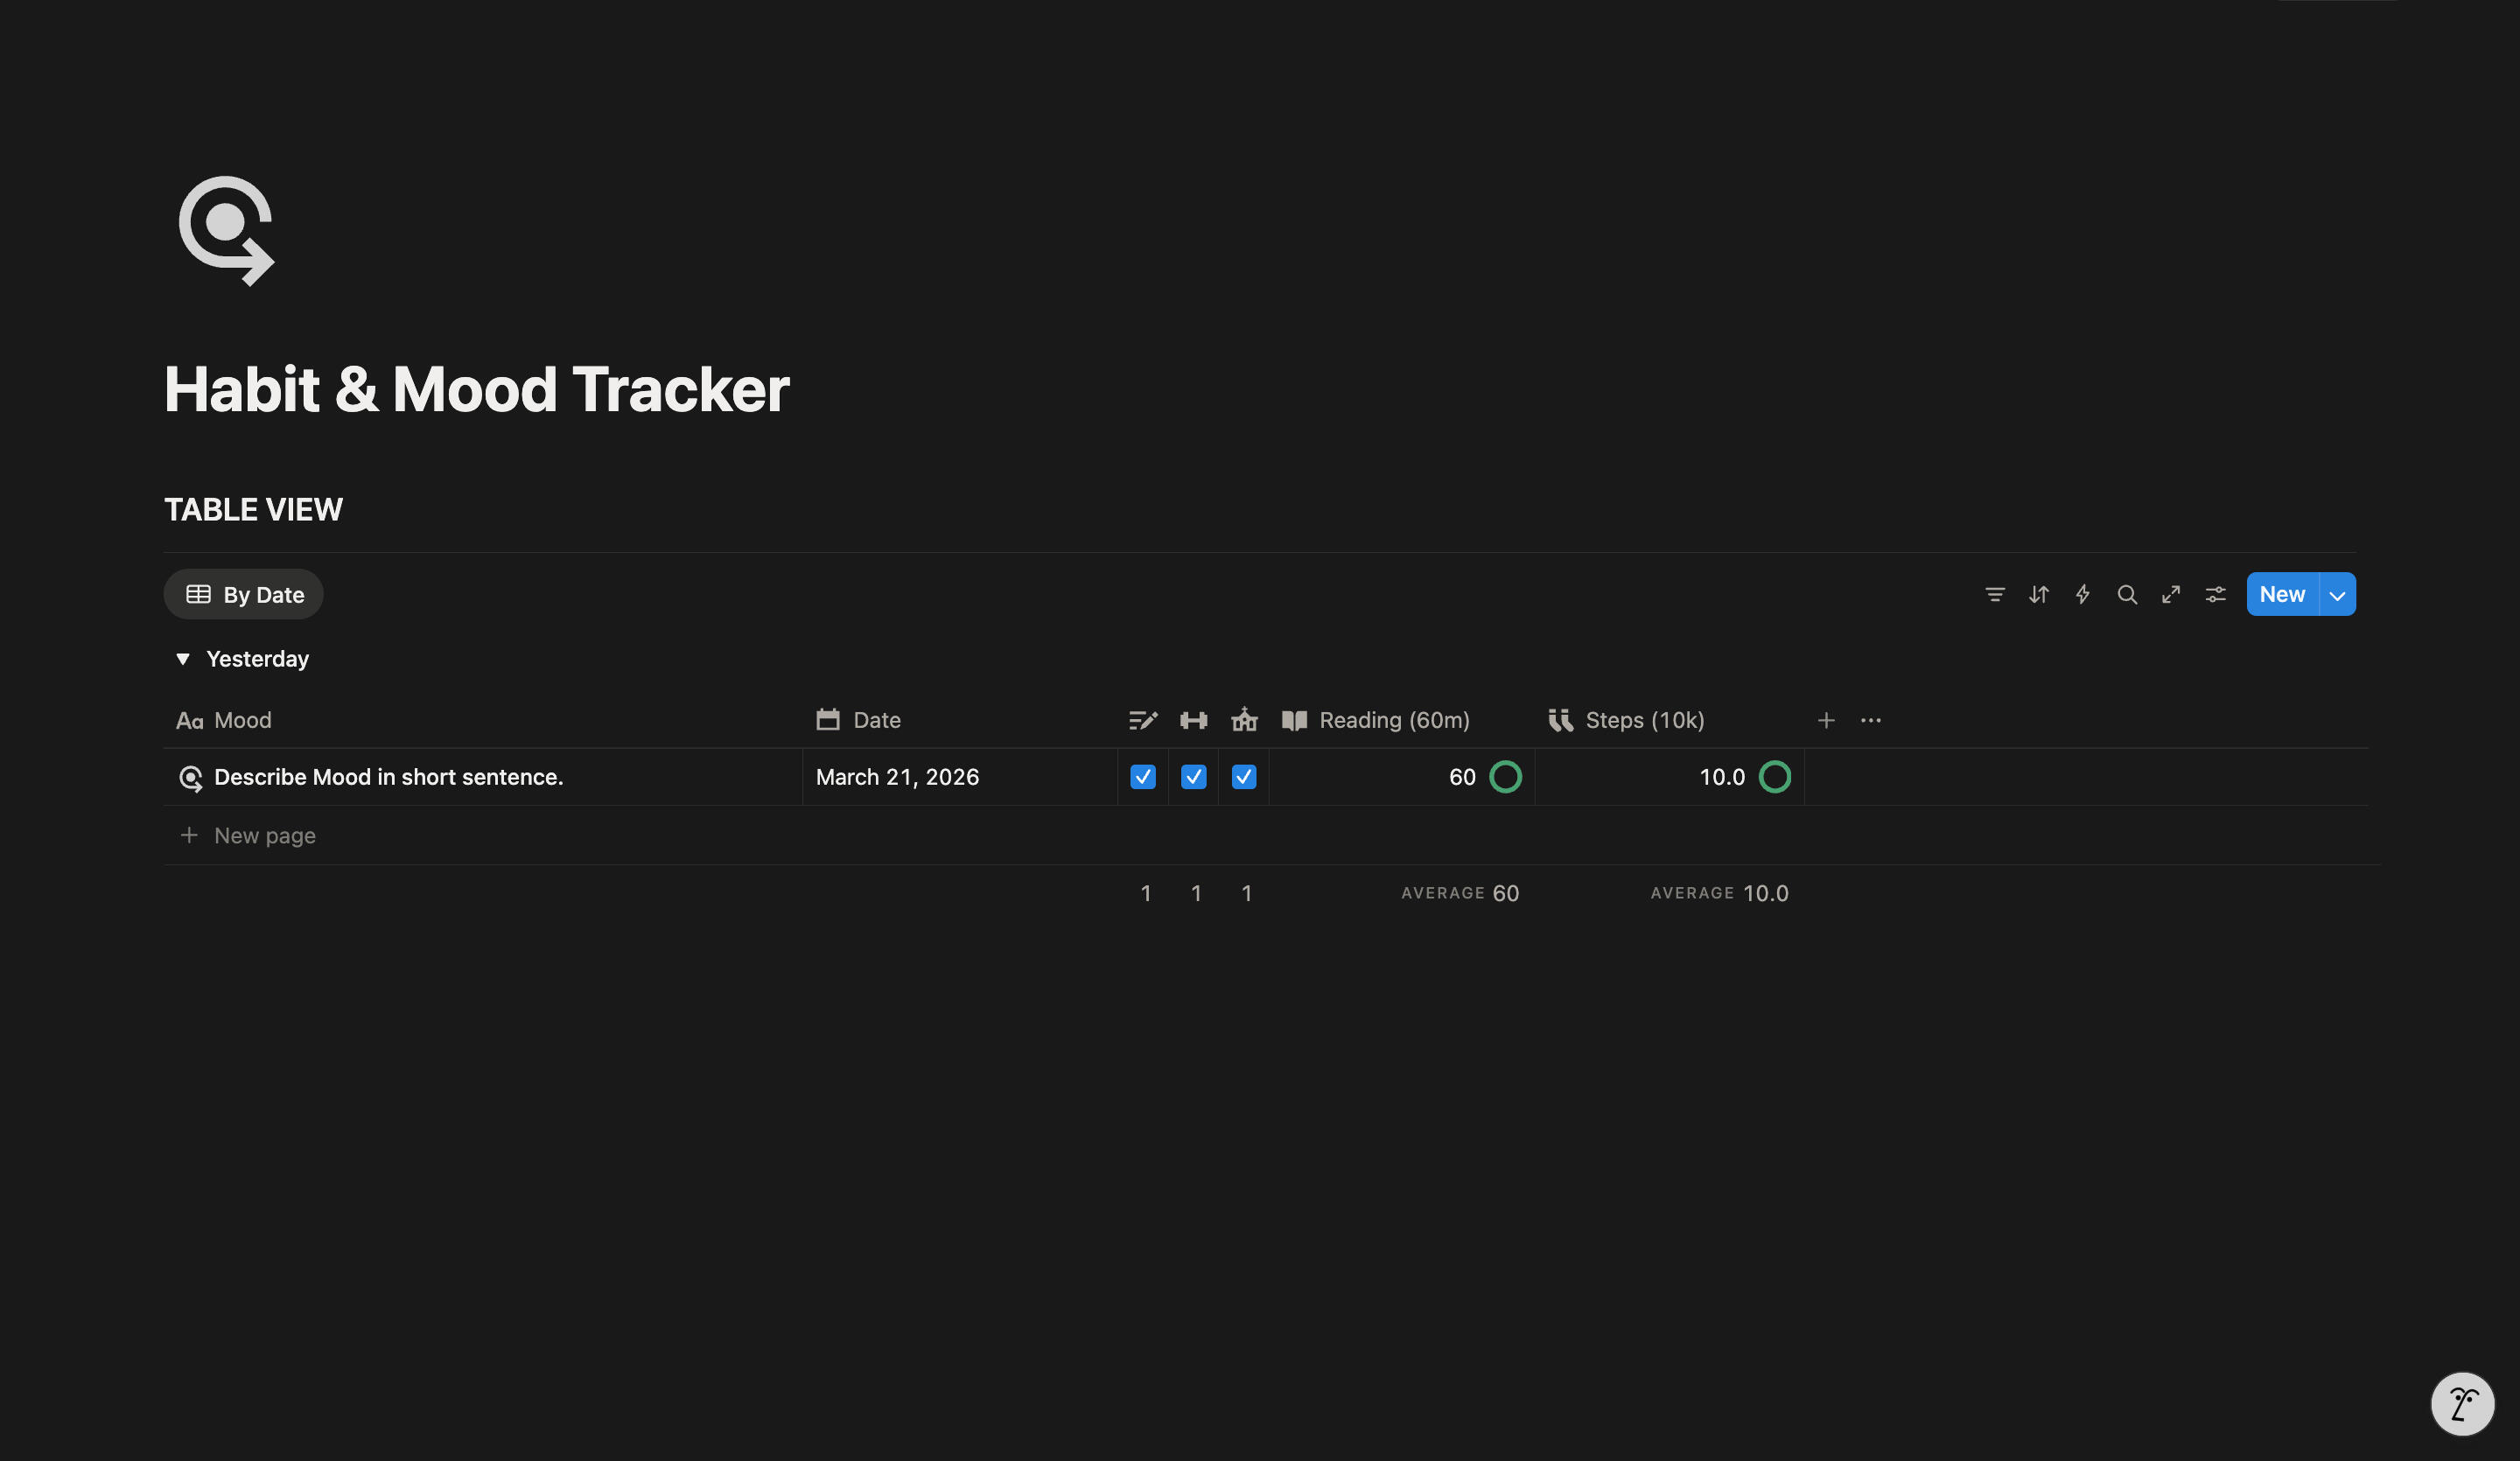Click the New page row link

click(264, 835)
